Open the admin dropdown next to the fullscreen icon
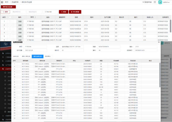Screen dimensions: 172x122 click(x=166, y=2)
